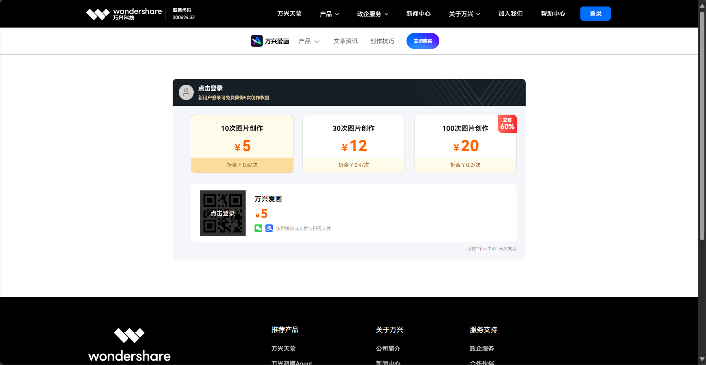Image resolution: width=706 pixels, height=365 pixels.
Task: Click the WeChat Pay icon
Action: click(258, 228)
